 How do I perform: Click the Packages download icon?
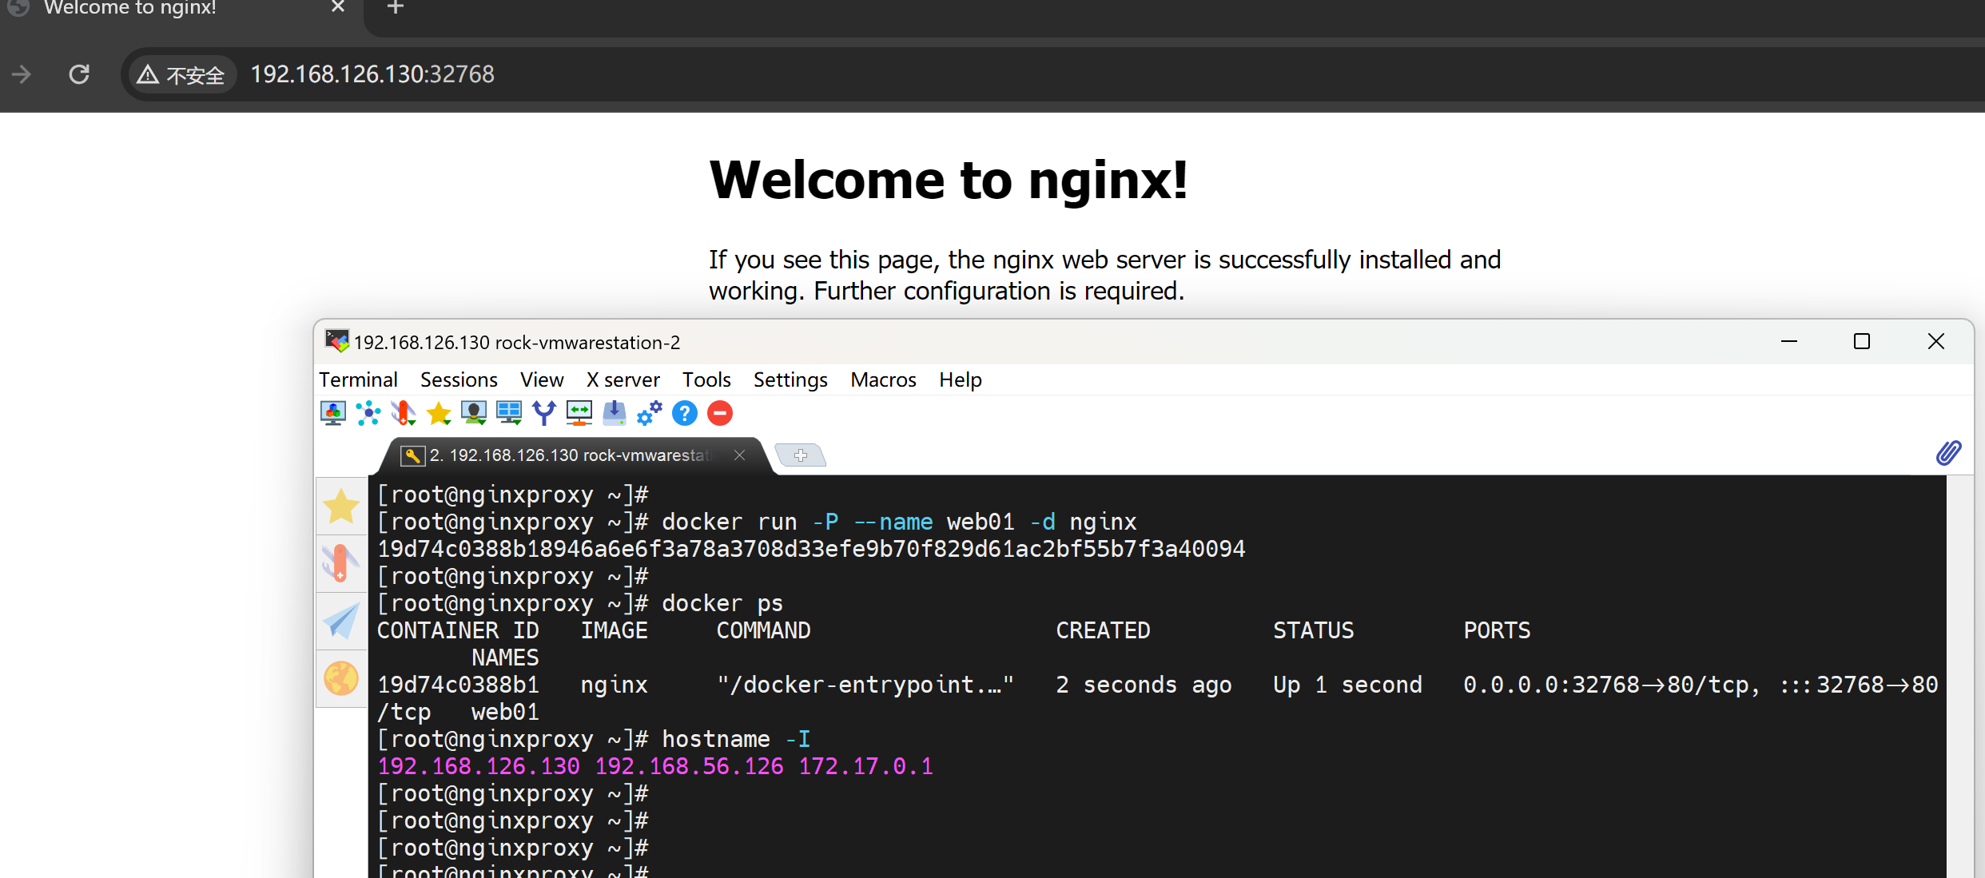point(615,413)
